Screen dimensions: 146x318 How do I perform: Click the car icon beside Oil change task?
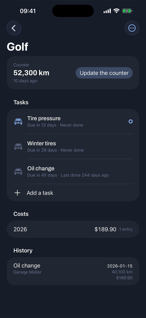(18, 172)
